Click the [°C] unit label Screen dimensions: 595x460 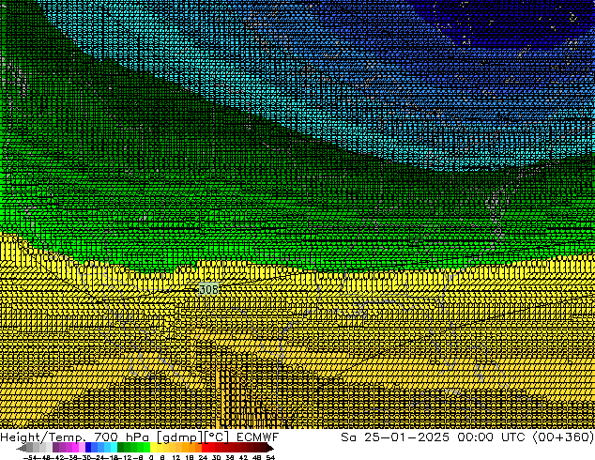pos(217,437)
